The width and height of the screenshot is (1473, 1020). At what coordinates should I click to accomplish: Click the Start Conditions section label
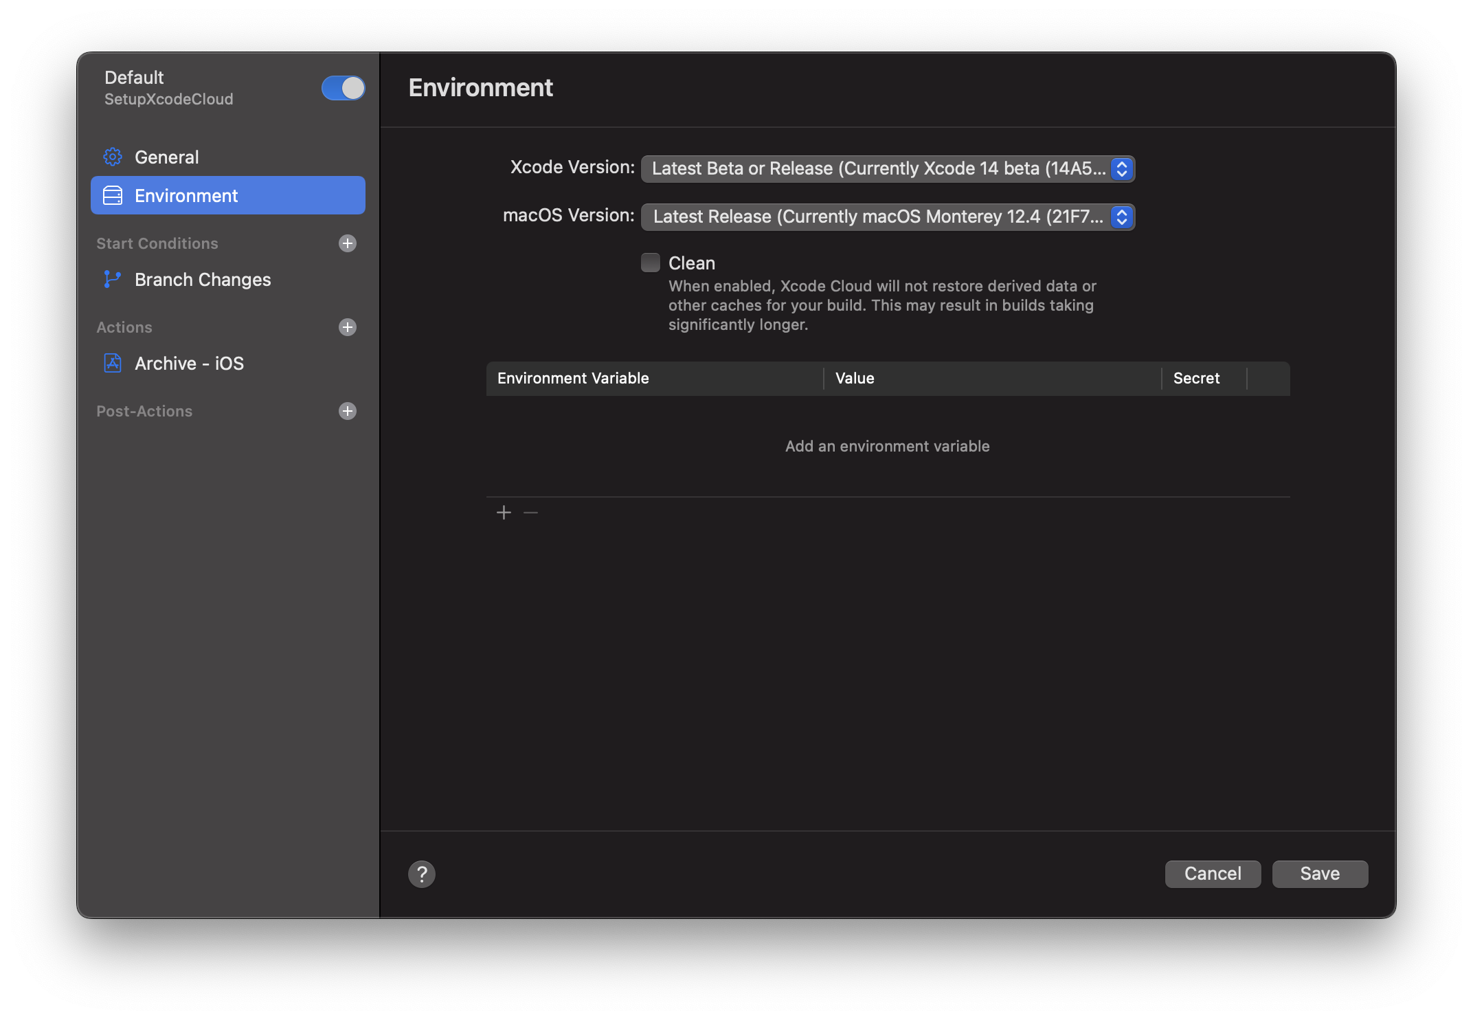(x=157, y=243)
